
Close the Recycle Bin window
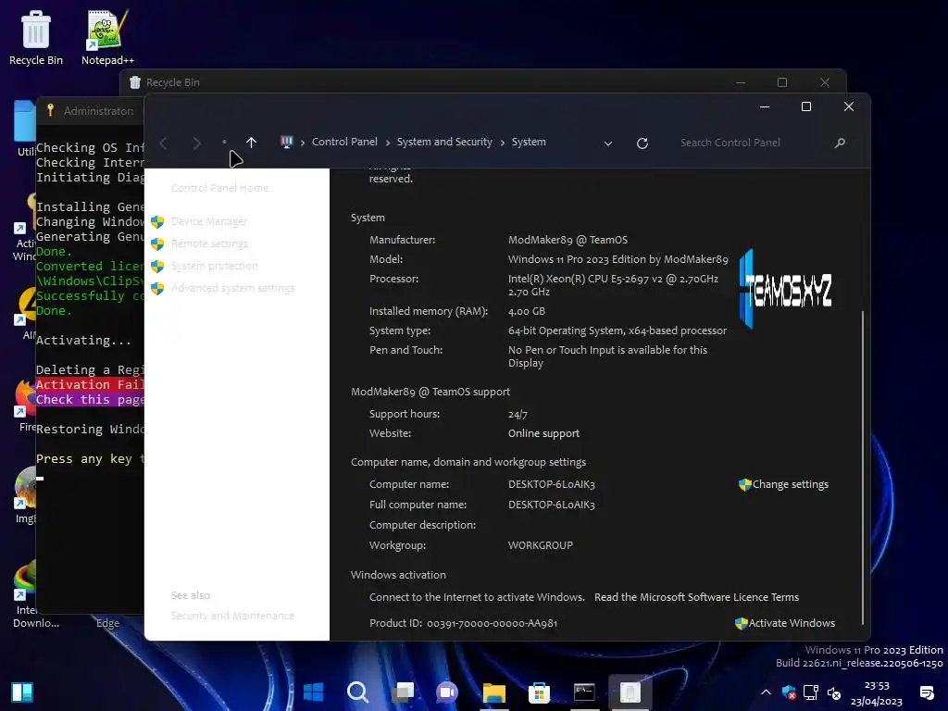click(x=825, y=82)
